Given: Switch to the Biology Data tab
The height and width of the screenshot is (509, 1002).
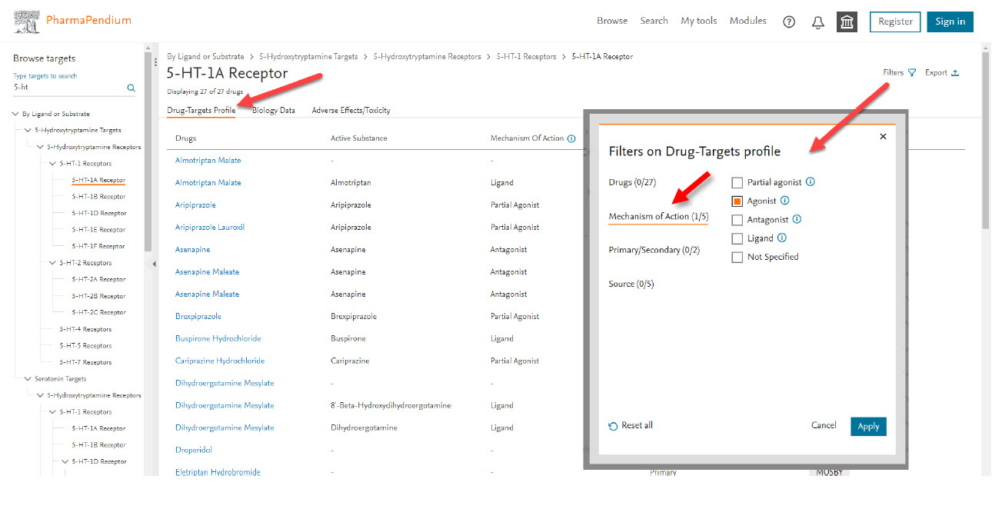Looking at the screenshot, I should pyautogui.click(x=274, y=111).
